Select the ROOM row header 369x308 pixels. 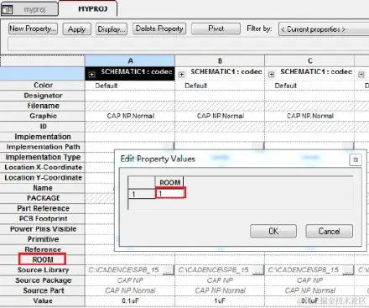pyautogui.click(x=43, y=259)
